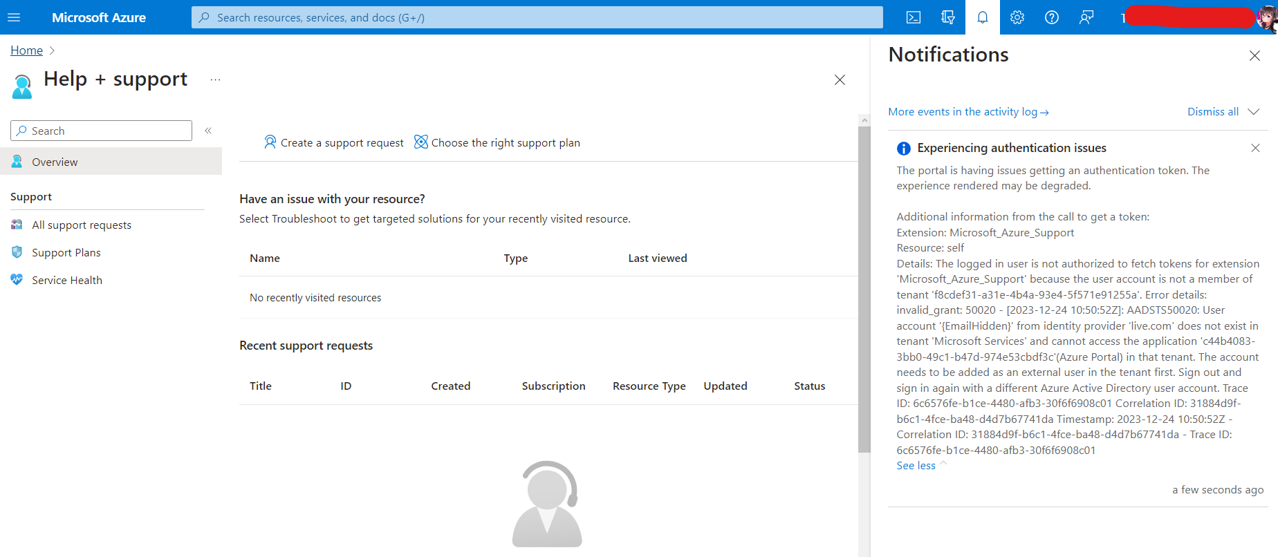Click the Status column header
Viewport: 1278px width, 557px height.
pyautogui.click(x=810, y=386)
